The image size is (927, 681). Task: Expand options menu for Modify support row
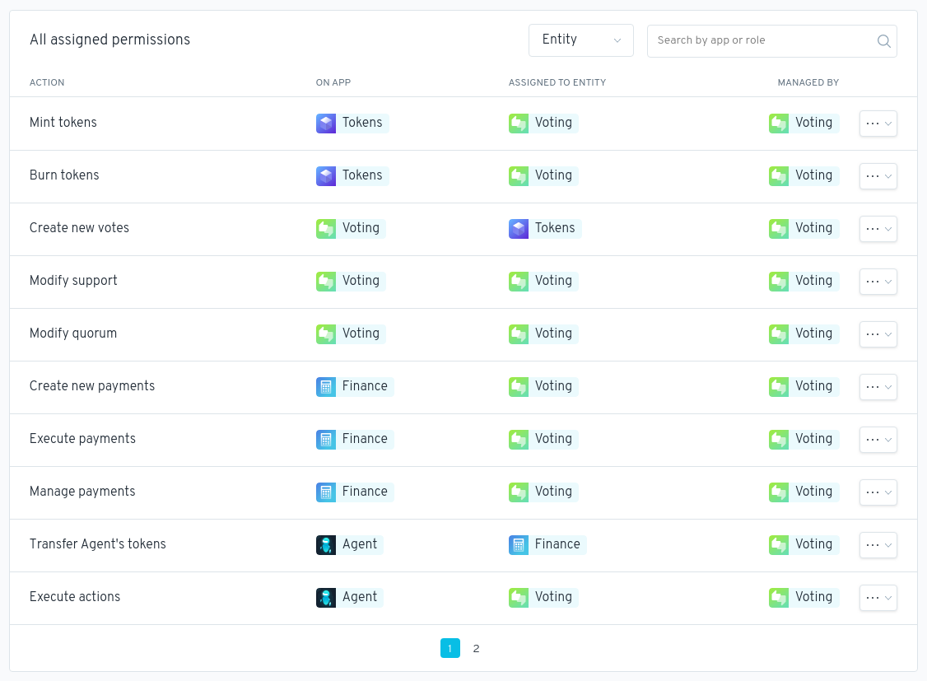coord(878,282)
